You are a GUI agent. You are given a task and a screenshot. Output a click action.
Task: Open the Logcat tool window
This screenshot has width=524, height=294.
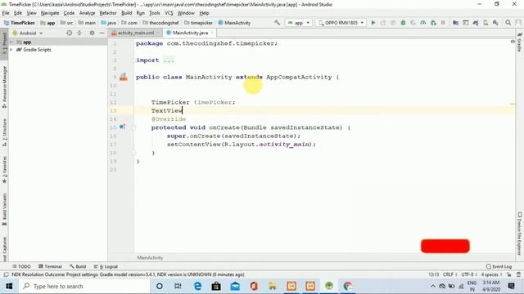[x=106, y=266]
